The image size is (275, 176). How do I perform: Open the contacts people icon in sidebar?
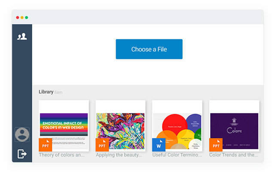coord(22,36)
